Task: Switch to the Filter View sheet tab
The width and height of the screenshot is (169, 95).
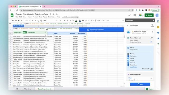Action: point(27,89)
